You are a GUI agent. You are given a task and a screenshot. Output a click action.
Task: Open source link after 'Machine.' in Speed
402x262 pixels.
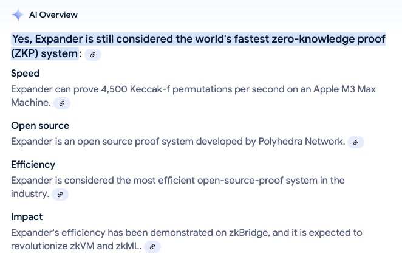[x=62, y=103]
